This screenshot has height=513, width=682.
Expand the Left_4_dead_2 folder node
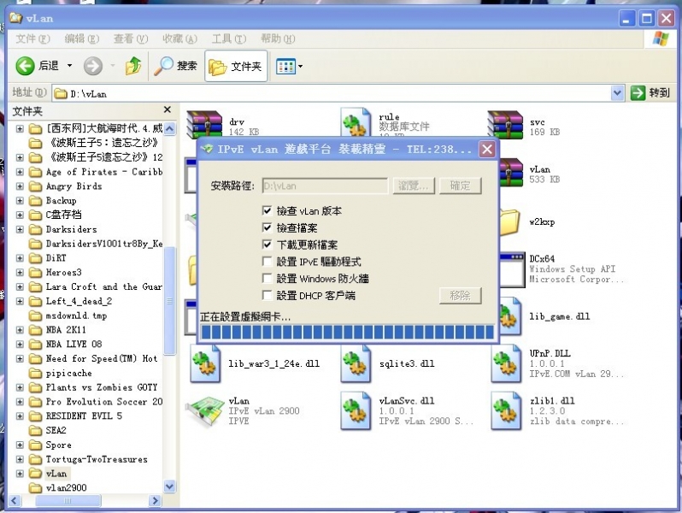pos(20,301)
